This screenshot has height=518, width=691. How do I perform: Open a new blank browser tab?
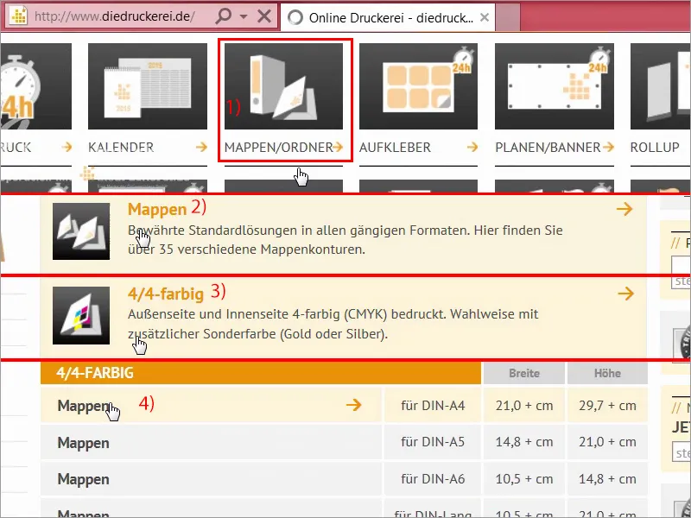[x=508, y=17]
